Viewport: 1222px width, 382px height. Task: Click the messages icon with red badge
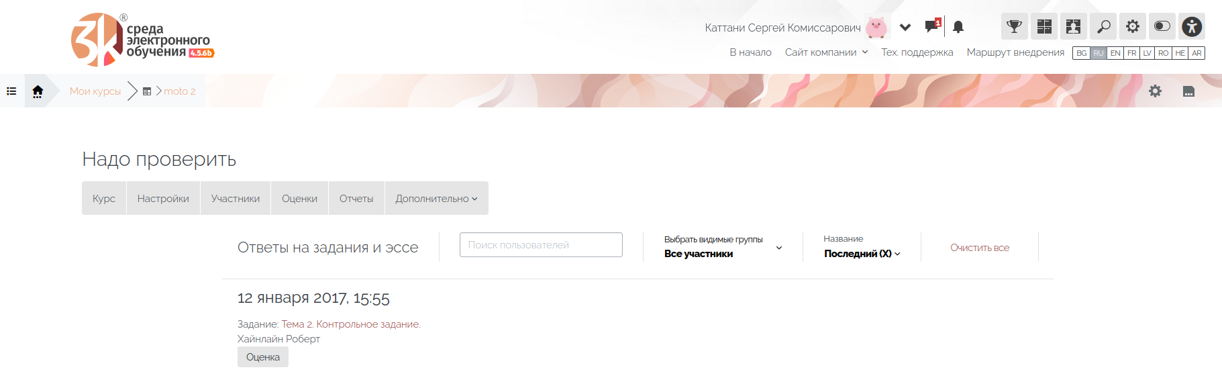(x=932, y=27)
